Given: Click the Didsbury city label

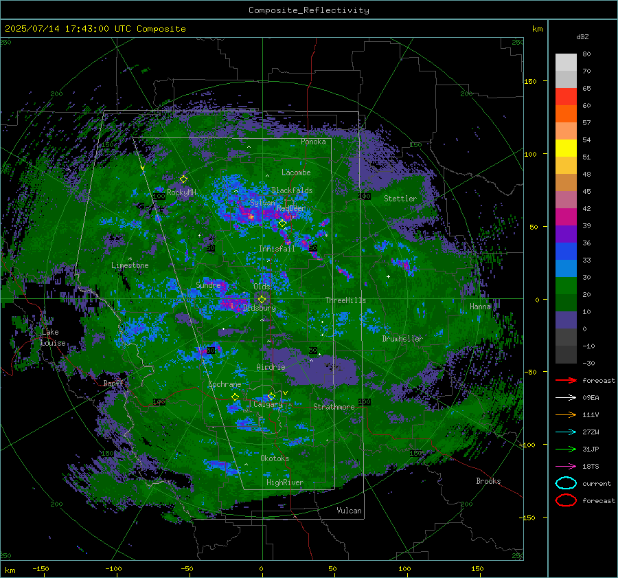Looking at the screenshot, I should point(259,308).
